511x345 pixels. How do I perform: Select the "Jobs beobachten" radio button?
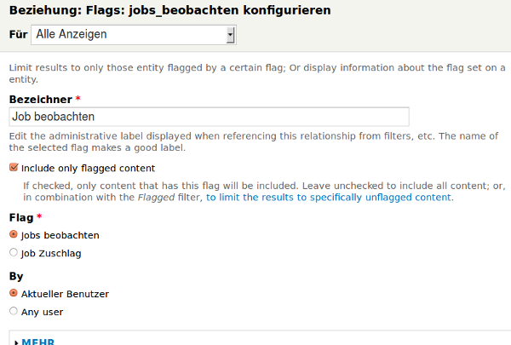pos(14,234)
